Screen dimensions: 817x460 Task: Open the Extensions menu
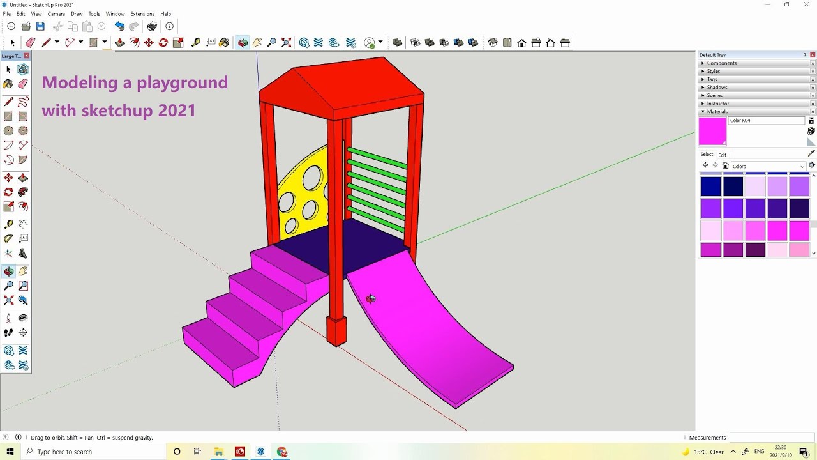142,13
